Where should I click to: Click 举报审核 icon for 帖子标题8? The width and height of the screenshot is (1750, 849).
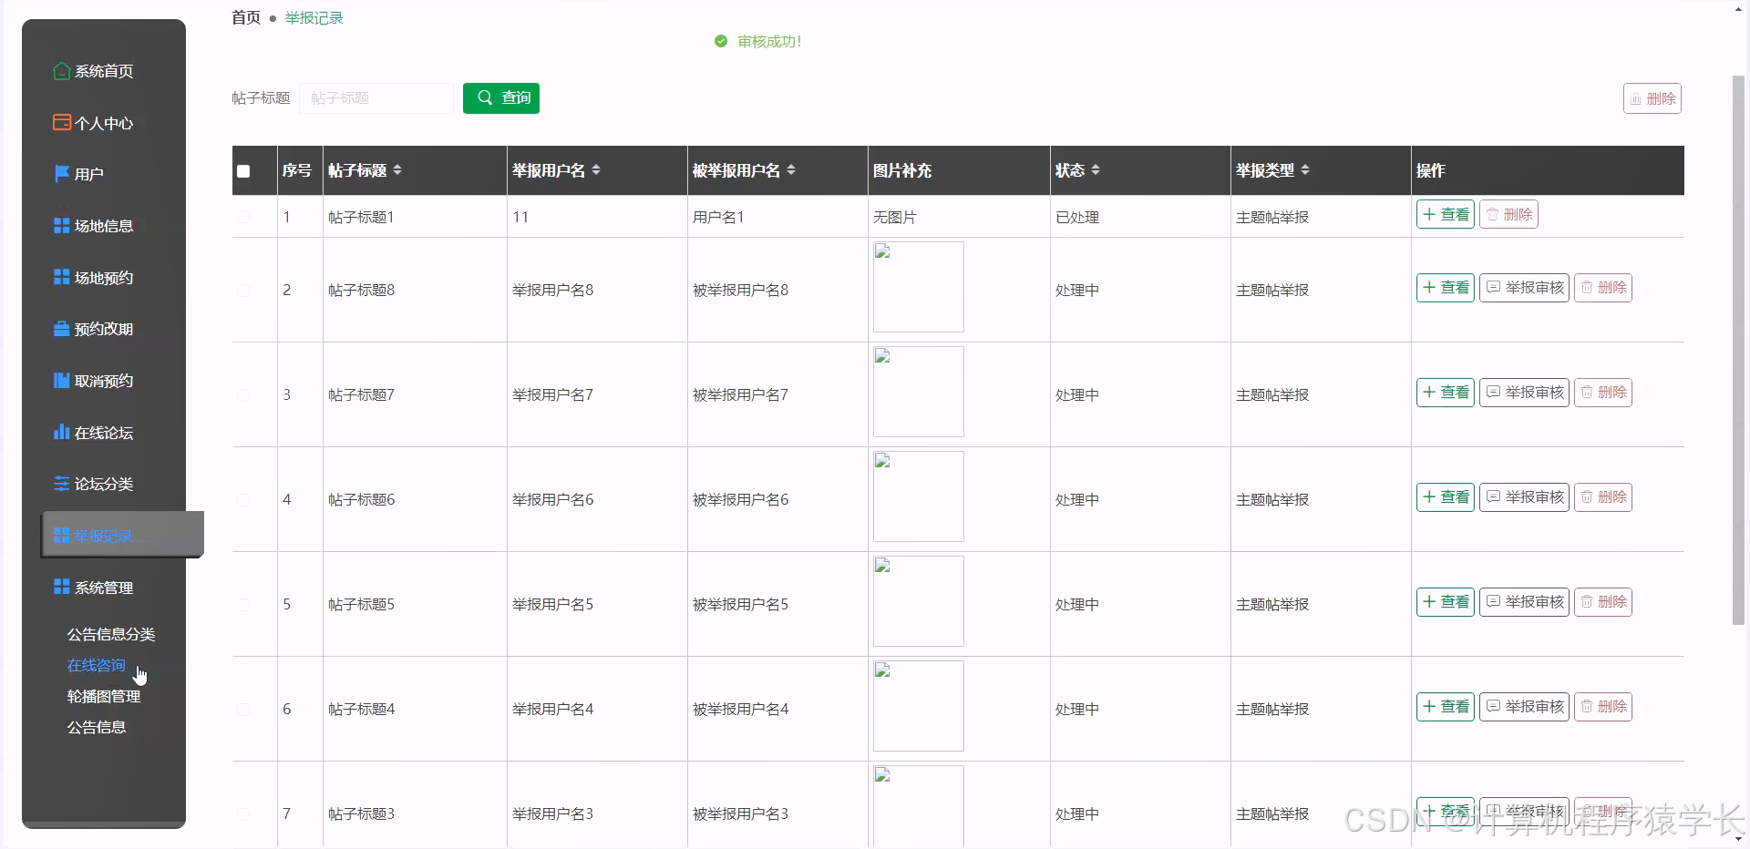click(1493, 287)
